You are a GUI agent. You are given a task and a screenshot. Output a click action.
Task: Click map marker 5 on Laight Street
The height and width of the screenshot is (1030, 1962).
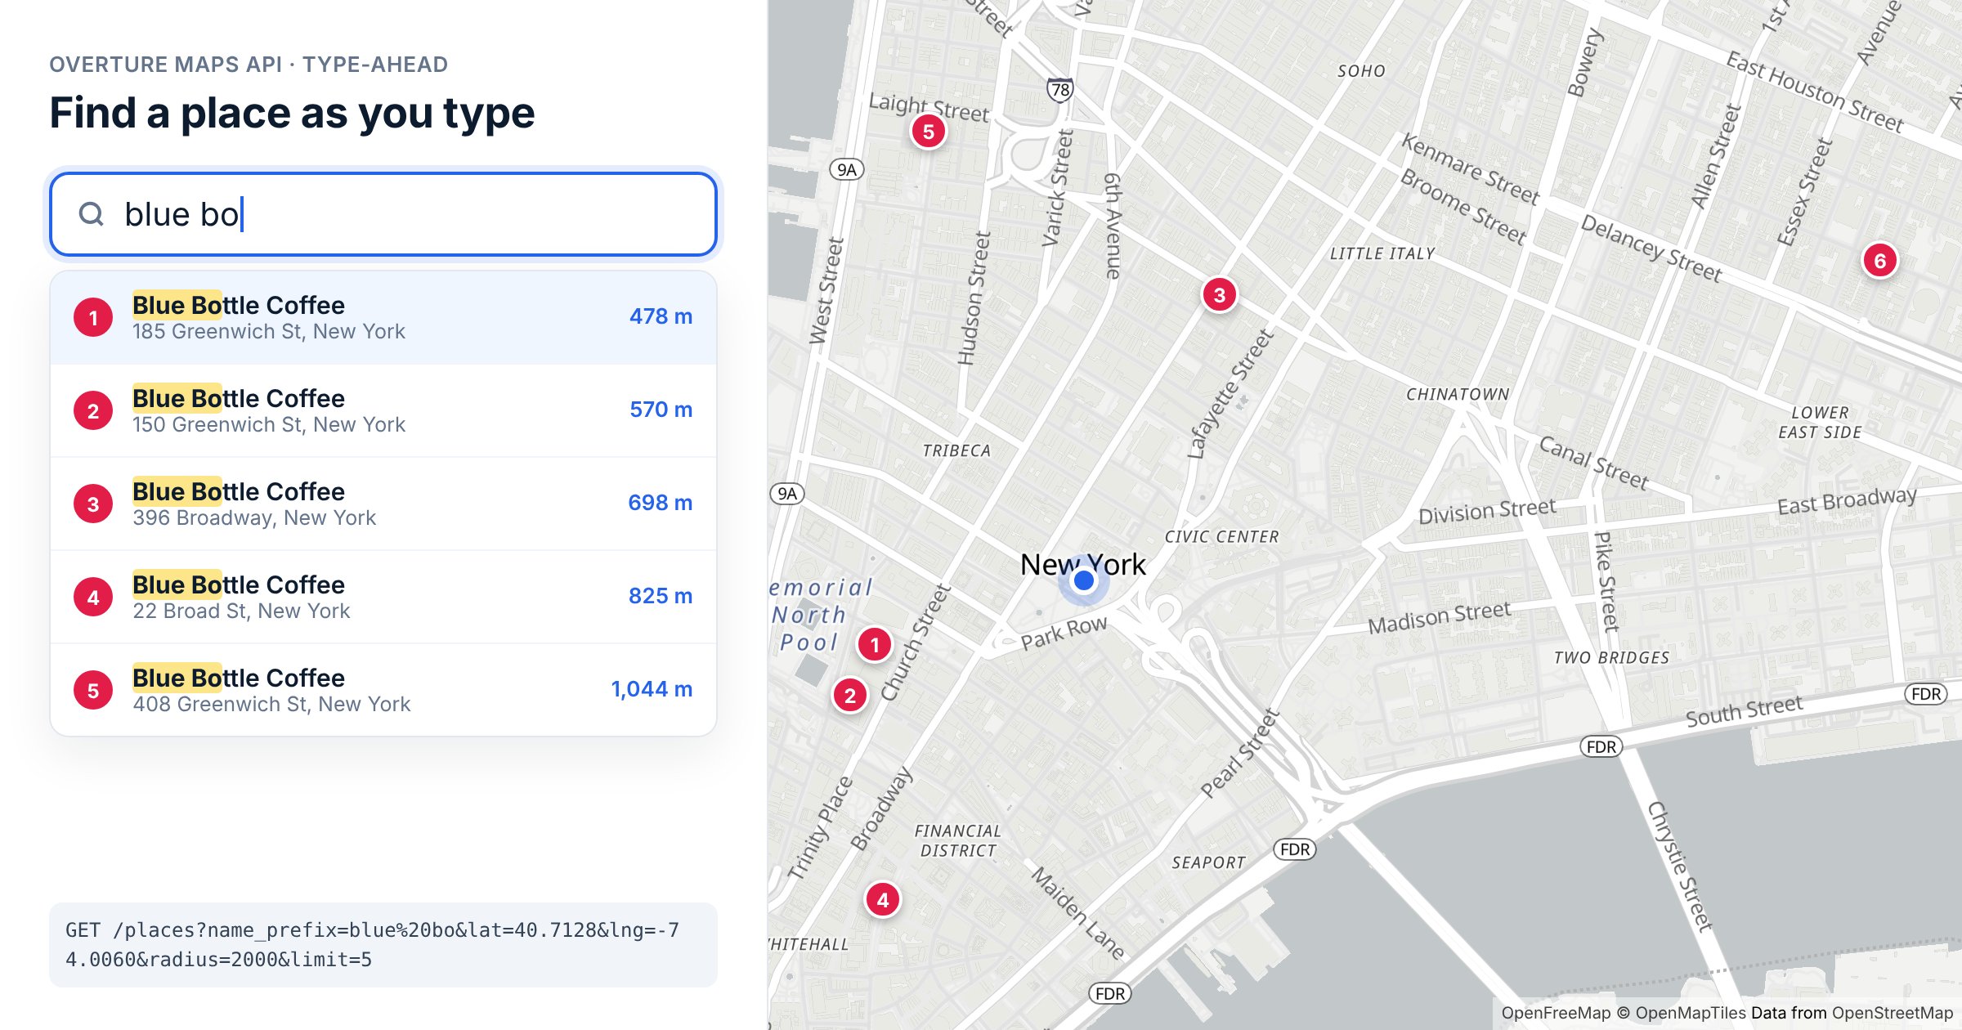tap(929, 131)
